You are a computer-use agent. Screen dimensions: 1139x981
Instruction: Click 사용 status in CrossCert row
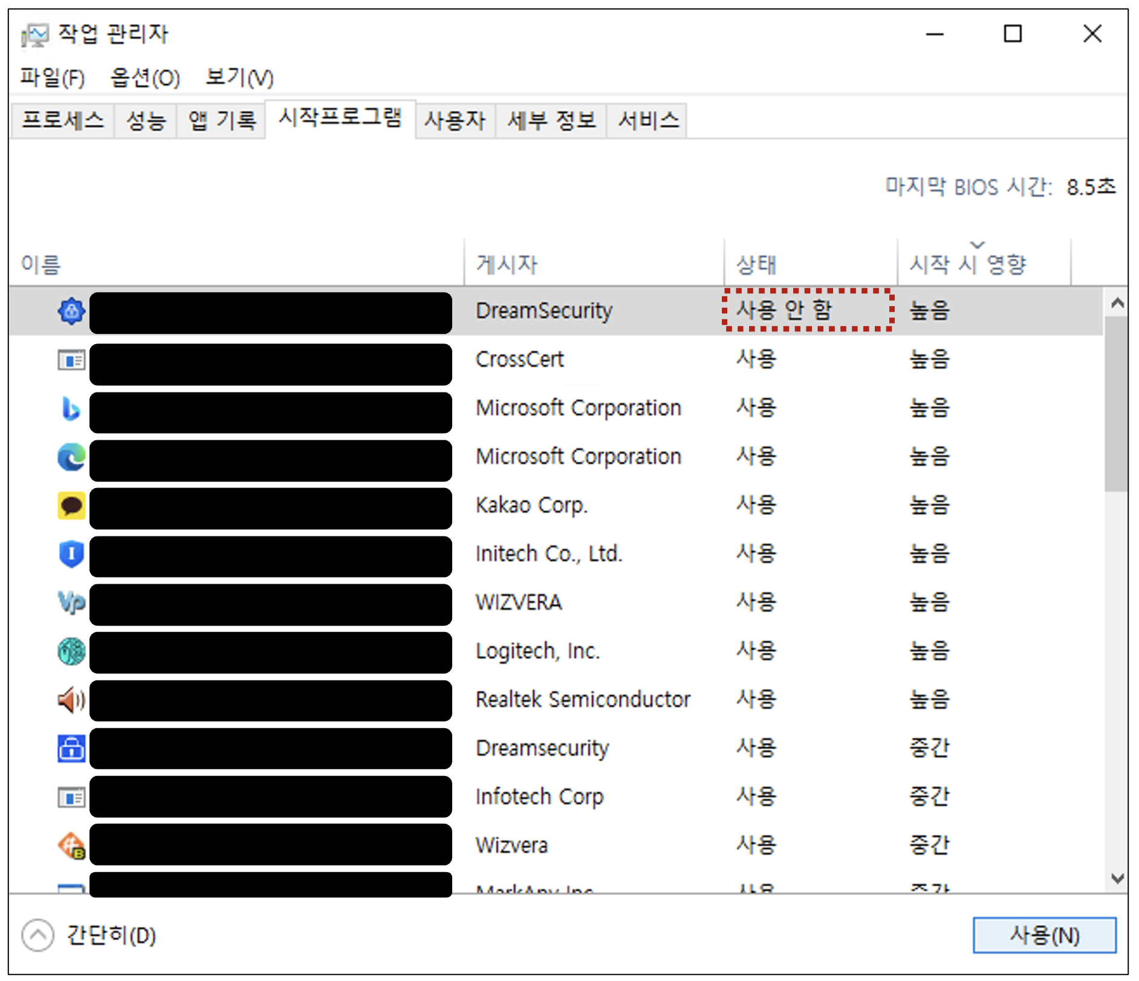click(756, 359)
